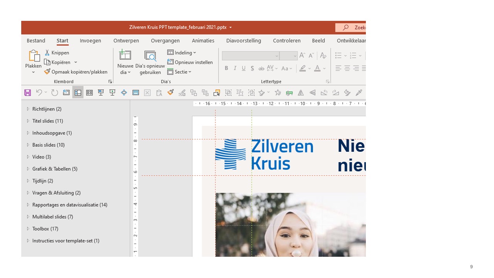Image resolution: width=494 pixels, height=278 pixels.
Task: Toggle the highlighted Normal view button
Action: point(78,93)
